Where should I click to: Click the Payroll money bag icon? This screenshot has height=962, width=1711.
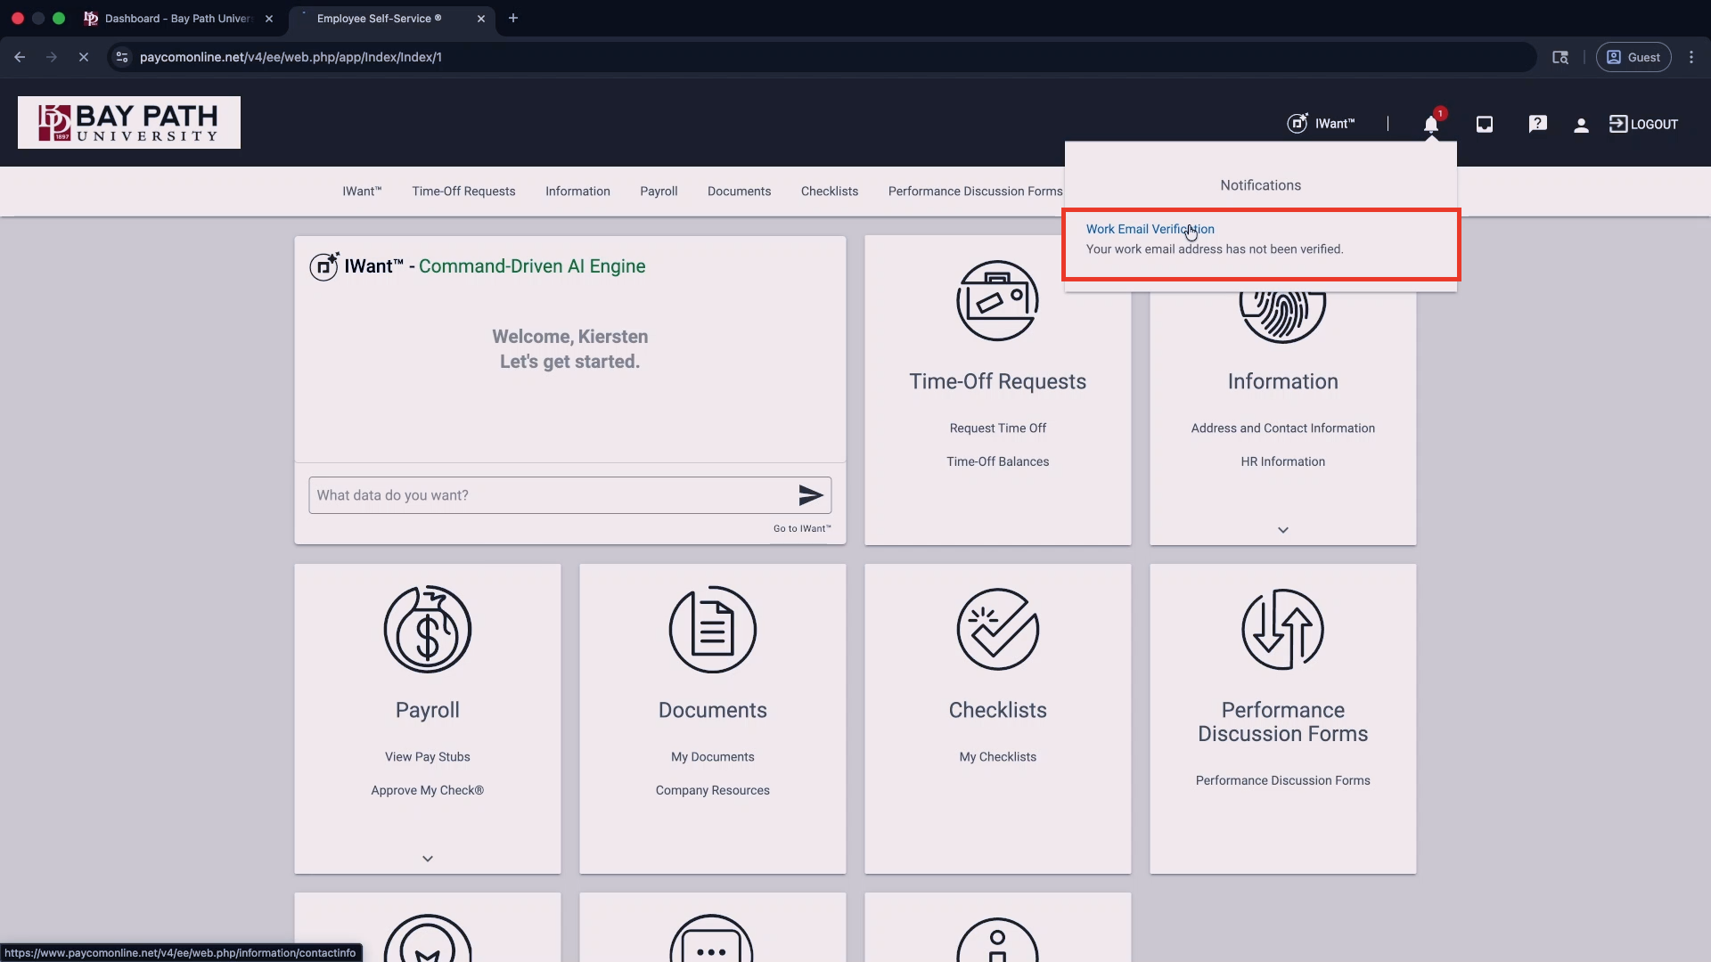(x=428, y=629)
